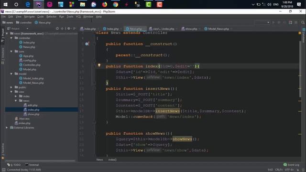
Task: Open the Project side tool window tab
Action: tap(2, 35)
